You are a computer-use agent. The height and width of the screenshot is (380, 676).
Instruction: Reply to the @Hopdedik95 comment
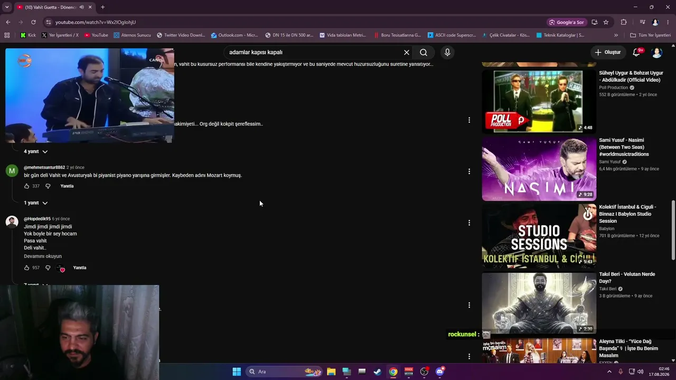(80, 268)
